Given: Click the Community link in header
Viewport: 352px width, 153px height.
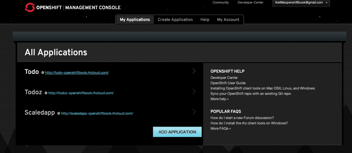Looking at the screenshot, I should pyautogui.click(x=220, y=2).
